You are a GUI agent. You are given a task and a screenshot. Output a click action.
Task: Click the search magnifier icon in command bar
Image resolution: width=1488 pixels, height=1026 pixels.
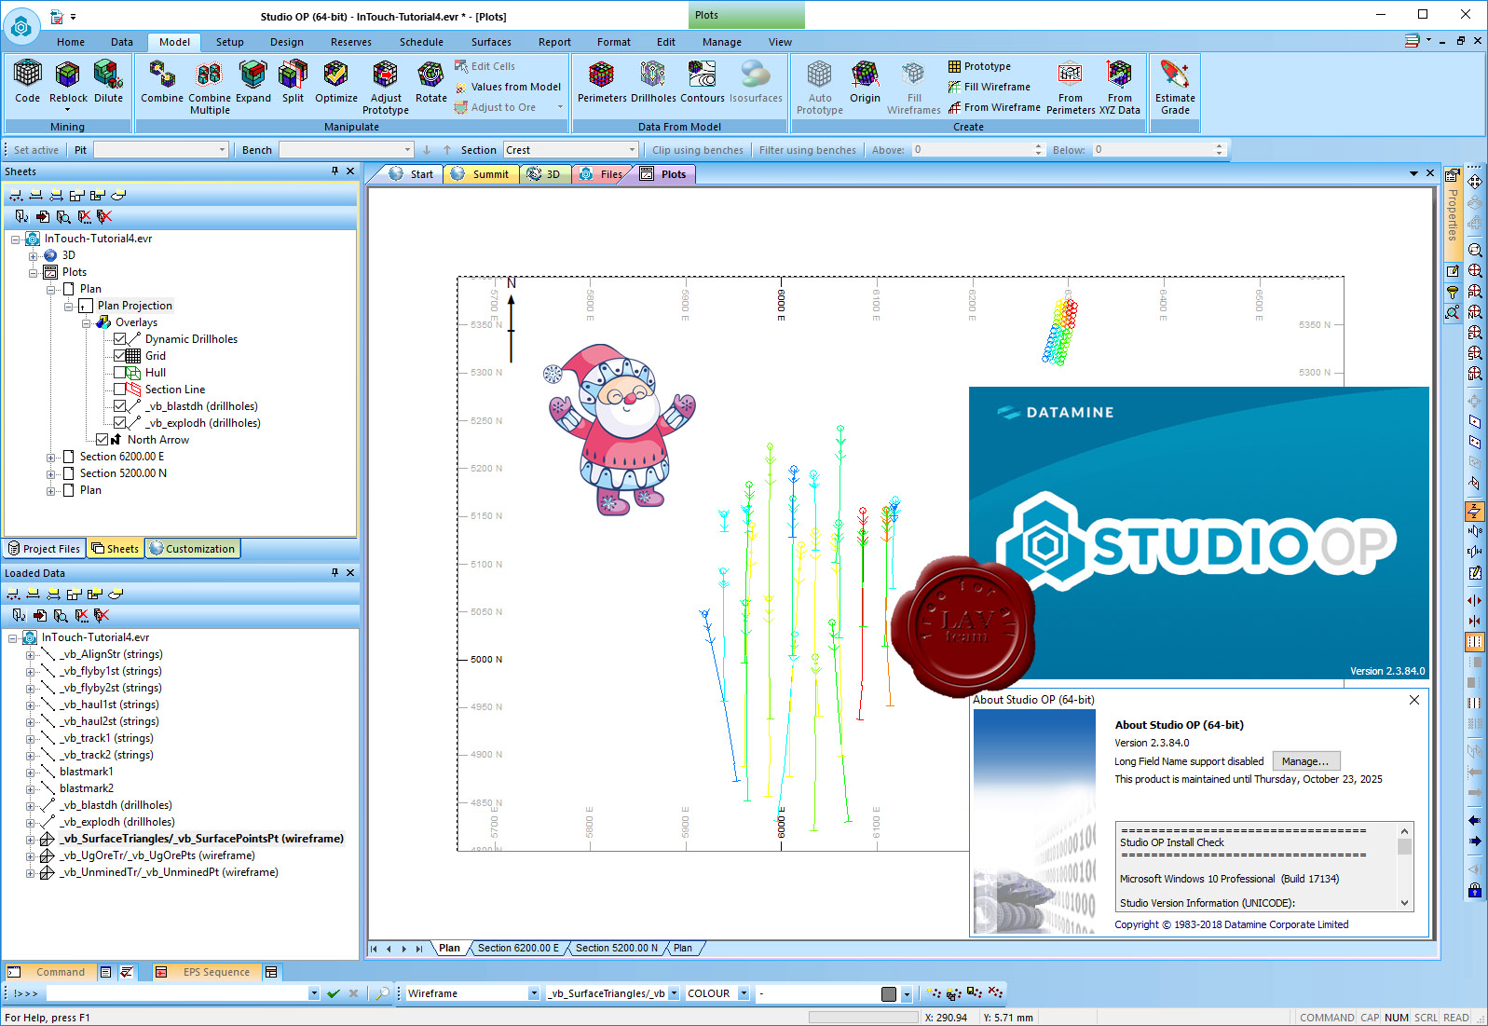pos(382,993)
